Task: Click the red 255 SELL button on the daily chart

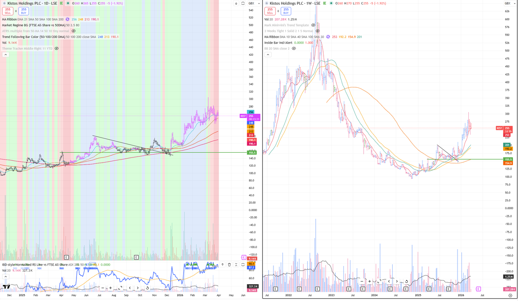Action: click(x=8, y=11)
